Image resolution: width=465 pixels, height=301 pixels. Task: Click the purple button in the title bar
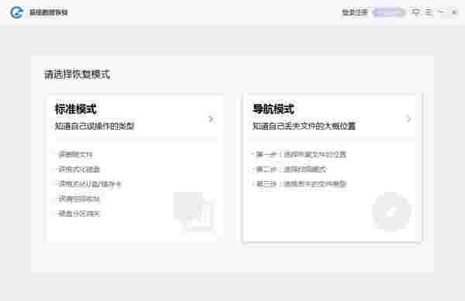coord(388,12)
